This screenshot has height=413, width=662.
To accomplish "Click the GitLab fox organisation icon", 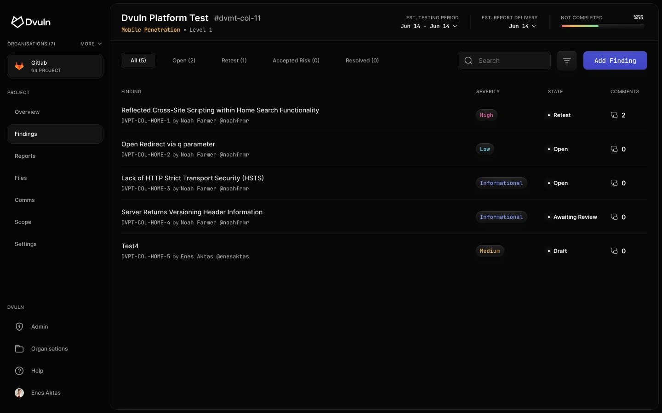I will tap(19, 66).
